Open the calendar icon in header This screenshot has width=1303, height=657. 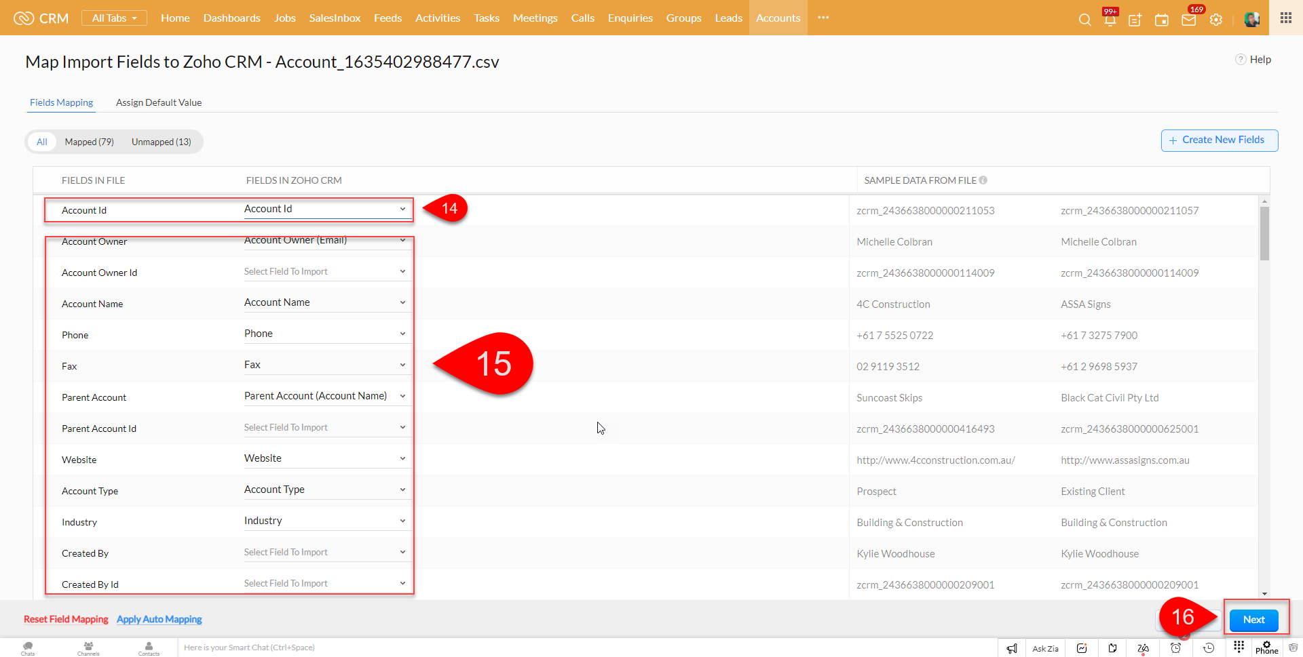point(1162,20)
